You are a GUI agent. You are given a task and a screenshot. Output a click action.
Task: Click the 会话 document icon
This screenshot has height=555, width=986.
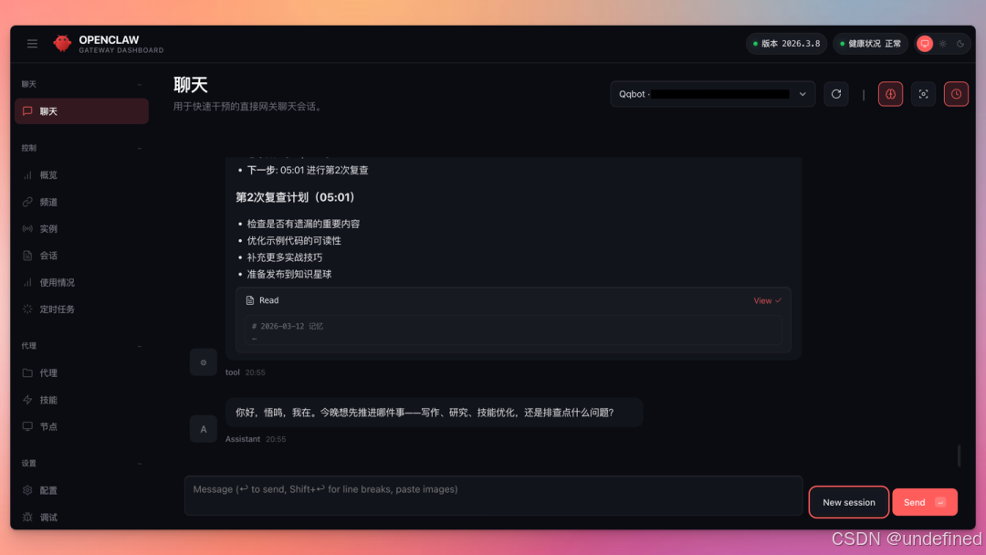click(x=27, y=256)
